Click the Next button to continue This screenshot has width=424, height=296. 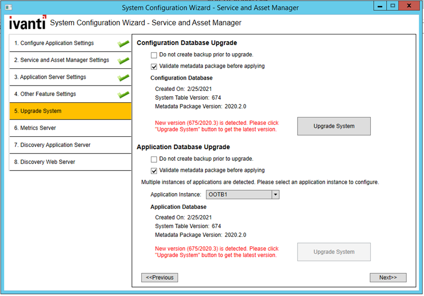point(388,277)
